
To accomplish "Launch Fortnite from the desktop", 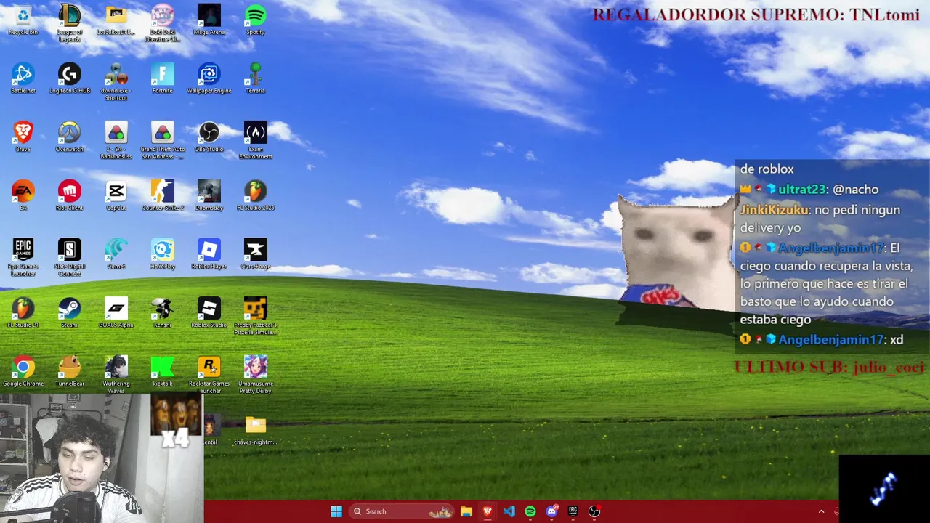I will pos(163,78).
